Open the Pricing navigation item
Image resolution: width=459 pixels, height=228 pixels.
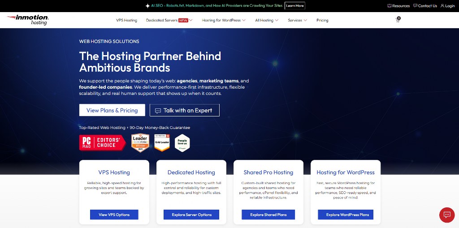[x=322, y=20]
